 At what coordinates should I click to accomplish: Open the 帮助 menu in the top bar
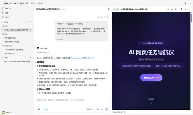click(40, 3)
